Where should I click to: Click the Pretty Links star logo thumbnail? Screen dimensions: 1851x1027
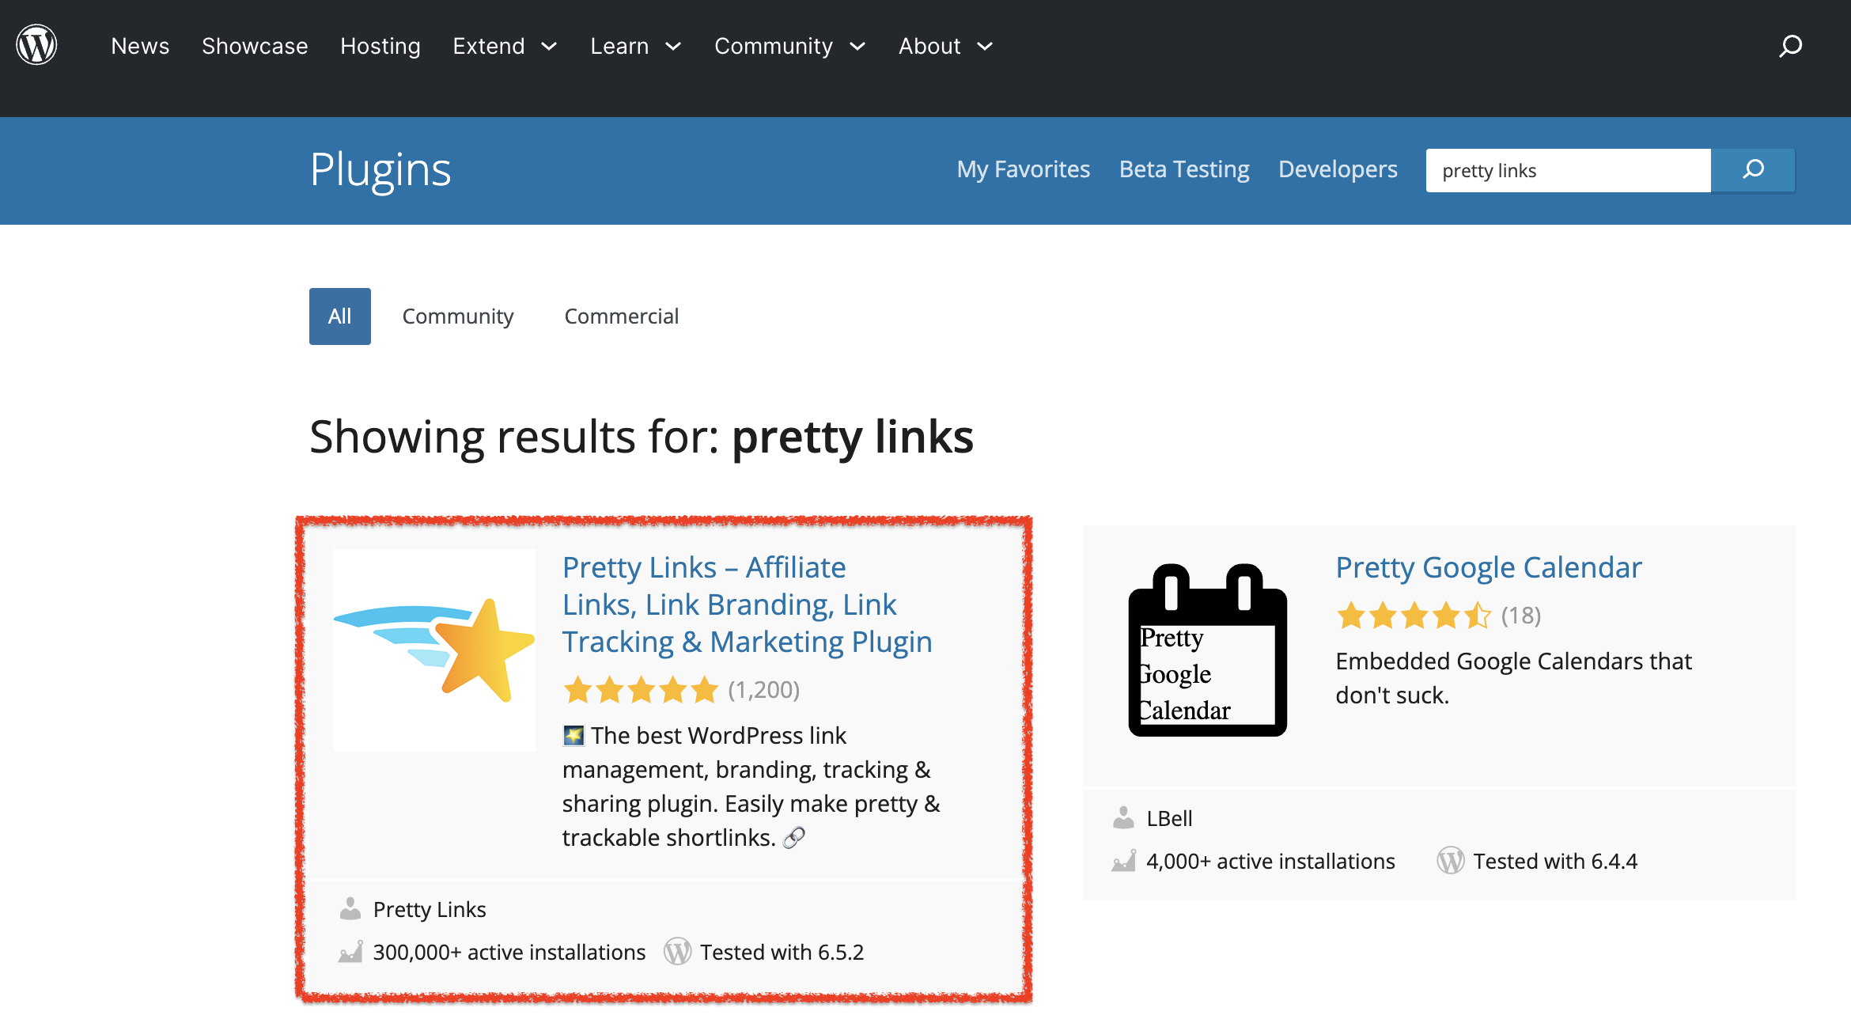click(433, 650)
